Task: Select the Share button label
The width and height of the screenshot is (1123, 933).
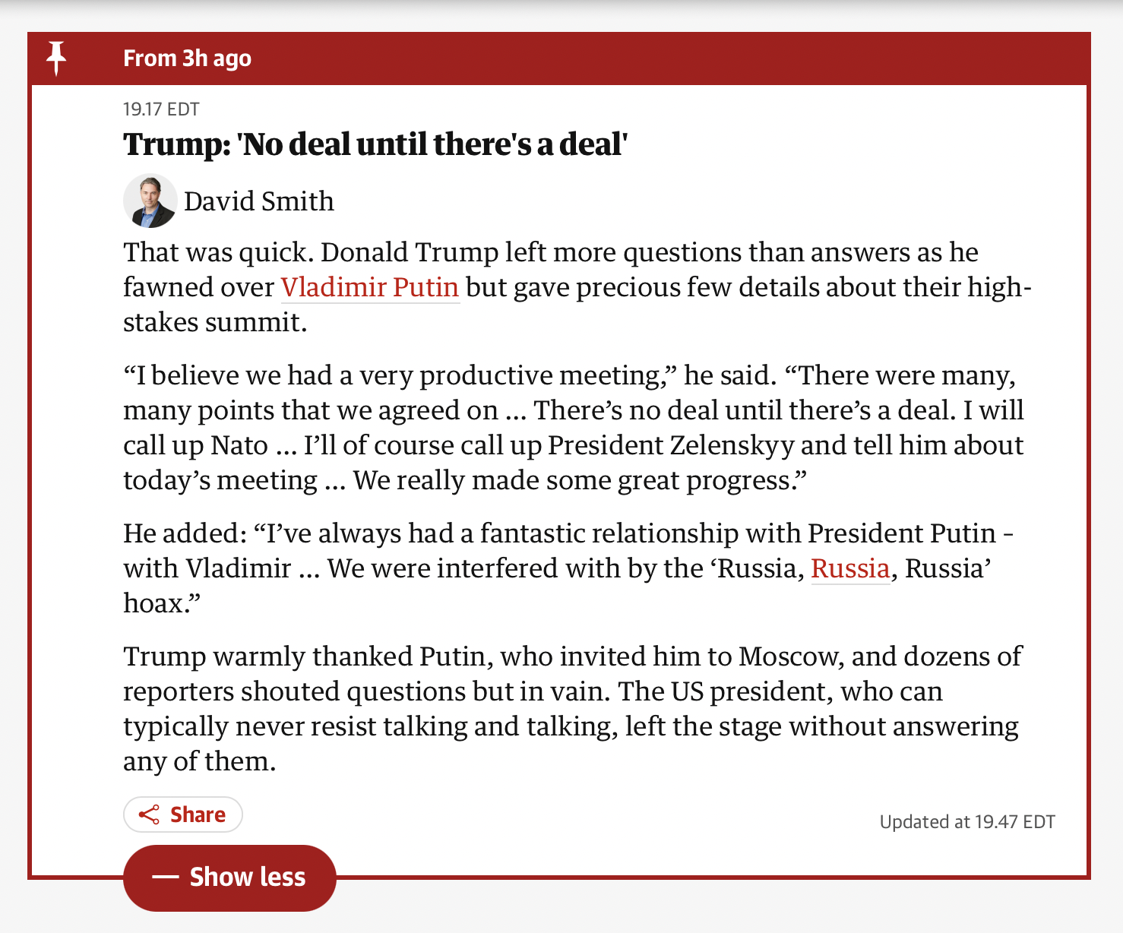Action: click(198, 814)
